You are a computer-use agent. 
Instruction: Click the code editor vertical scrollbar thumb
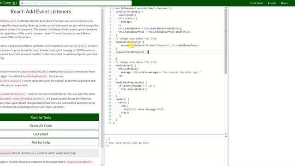pos(226,41)
